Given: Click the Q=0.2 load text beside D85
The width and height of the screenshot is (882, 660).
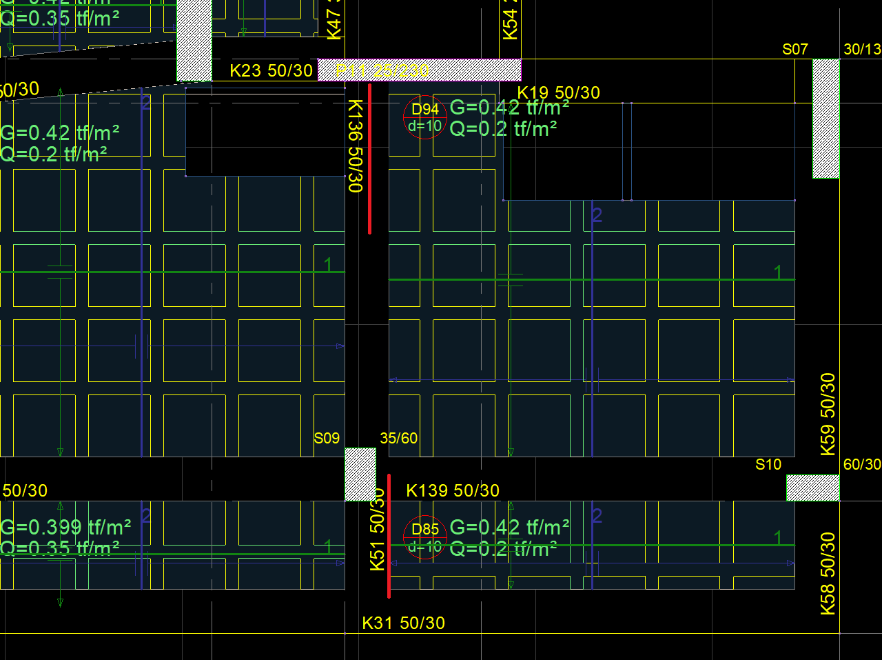Looking at the screenshot, I should coord(503,549).
